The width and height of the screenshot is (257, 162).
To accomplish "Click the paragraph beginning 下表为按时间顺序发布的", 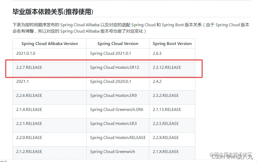I will click(x=131, y=28).
